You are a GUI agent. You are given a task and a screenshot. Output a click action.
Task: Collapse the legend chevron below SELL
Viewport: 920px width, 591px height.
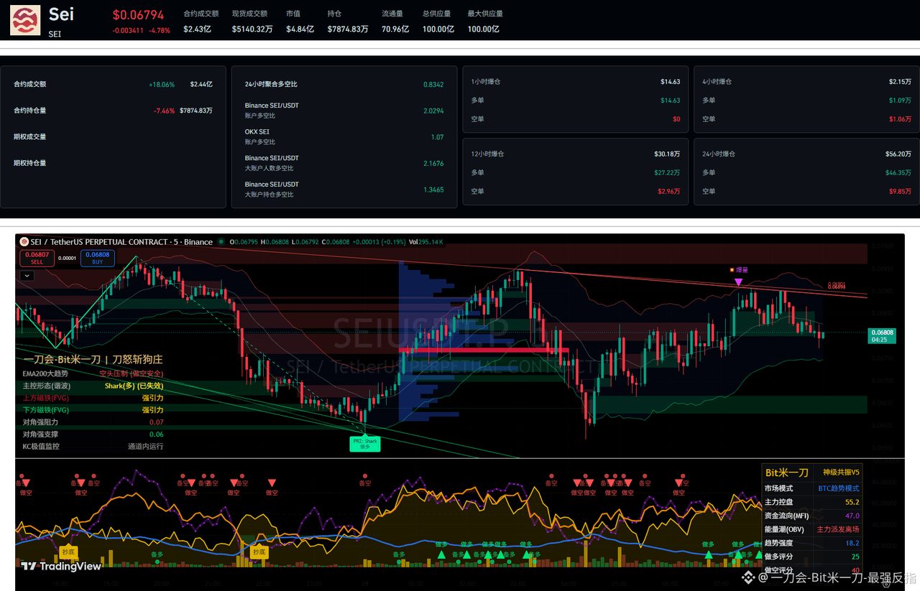(x=27, y=275)
